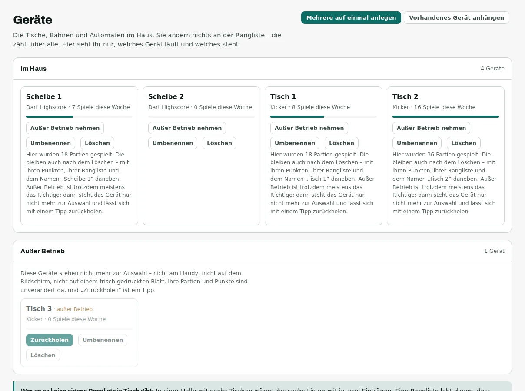
Task: Click 'Außer Betrieb nehmen' on Scheibe 2
Action: (187, 128)
